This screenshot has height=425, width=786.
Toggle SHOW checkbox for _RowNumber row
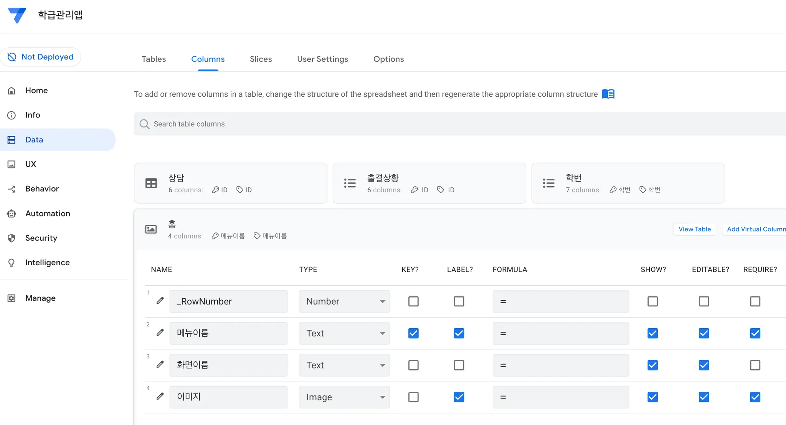click(x=652, y=301)
